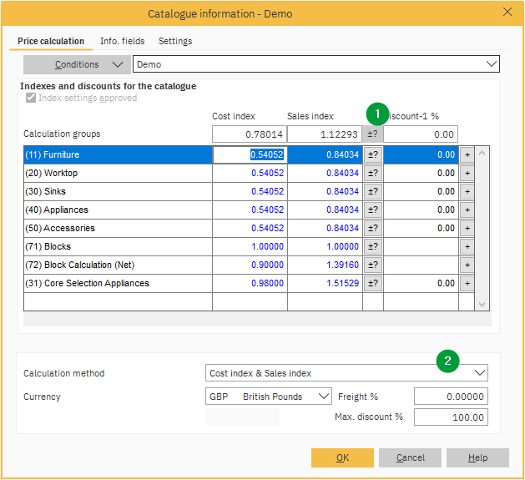Open the Conditions dropdown button
The width and height of the screenshot is (525, 480).
point(77,64)
